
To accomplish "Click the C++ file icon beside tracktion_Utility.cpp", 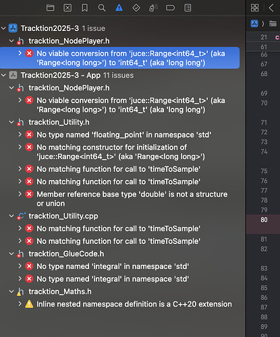I will (x=21, y=216).
